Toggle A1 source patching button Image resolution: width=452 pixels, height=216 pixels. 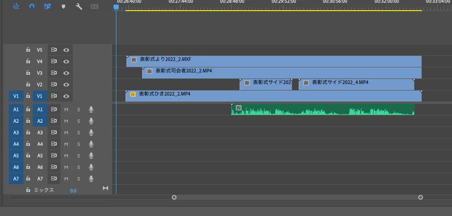point(16,109)
